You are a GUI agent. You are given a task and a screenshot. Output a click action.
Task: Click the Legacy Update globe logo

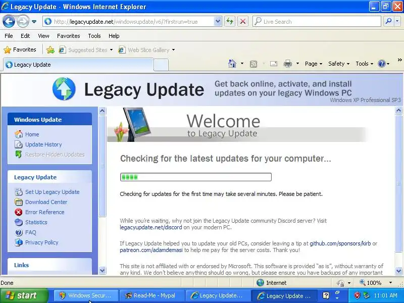click(x=64, y=89)
